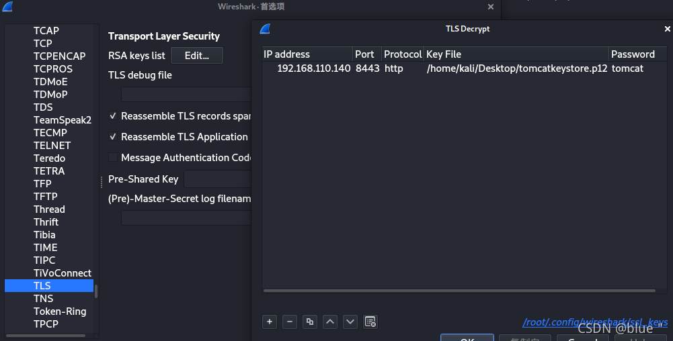Screen dimensions: 673x341
Task: Select TDMoP in protocol list
Action: point(49,94)
